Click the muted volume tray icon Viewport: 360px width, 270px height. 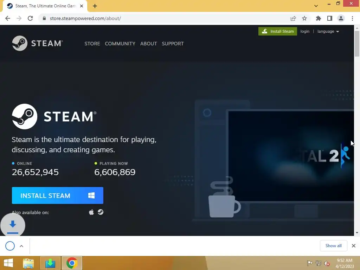tap(327, 263)
